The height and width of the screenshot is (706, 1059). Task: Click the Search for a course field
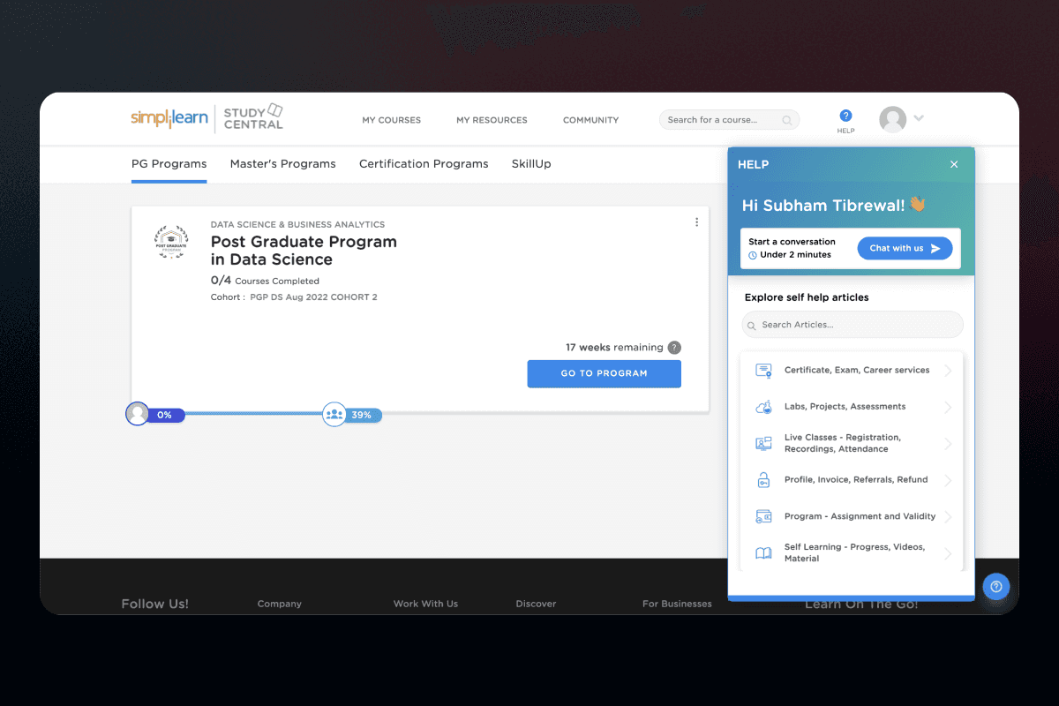[x=729, y=120]
